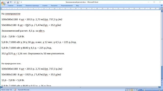Click the first-line indent marker on the ruler
The width and height of the screenshot is (163, 91).
click(1, 8)
